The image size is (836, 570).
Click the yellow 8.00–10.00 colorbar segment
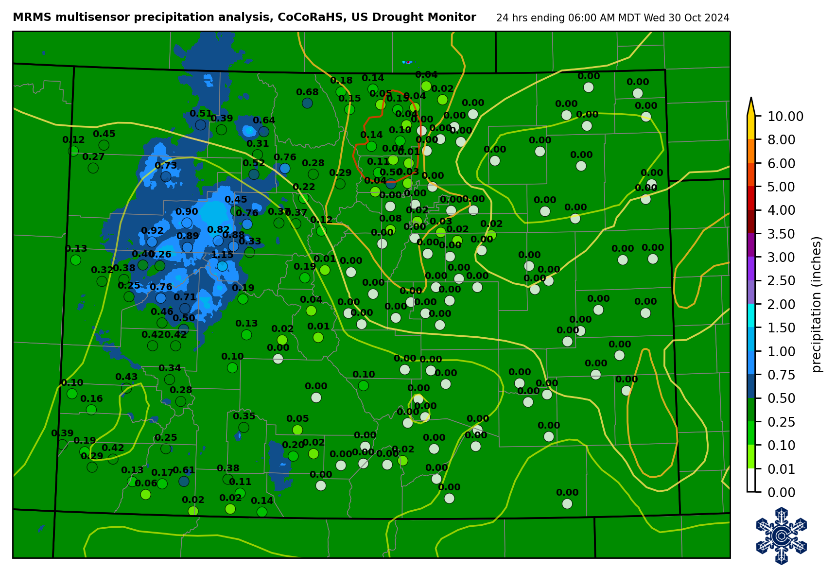point(751,127)
